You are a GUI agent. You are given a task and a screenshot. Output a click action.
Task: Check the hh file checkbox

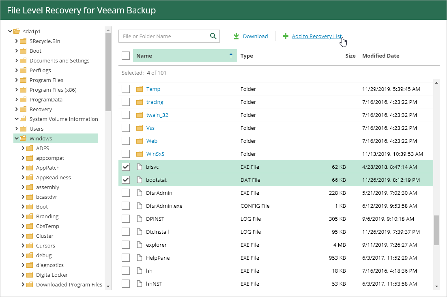126,271
